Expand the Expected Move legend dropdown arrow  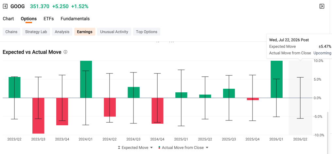151,148
